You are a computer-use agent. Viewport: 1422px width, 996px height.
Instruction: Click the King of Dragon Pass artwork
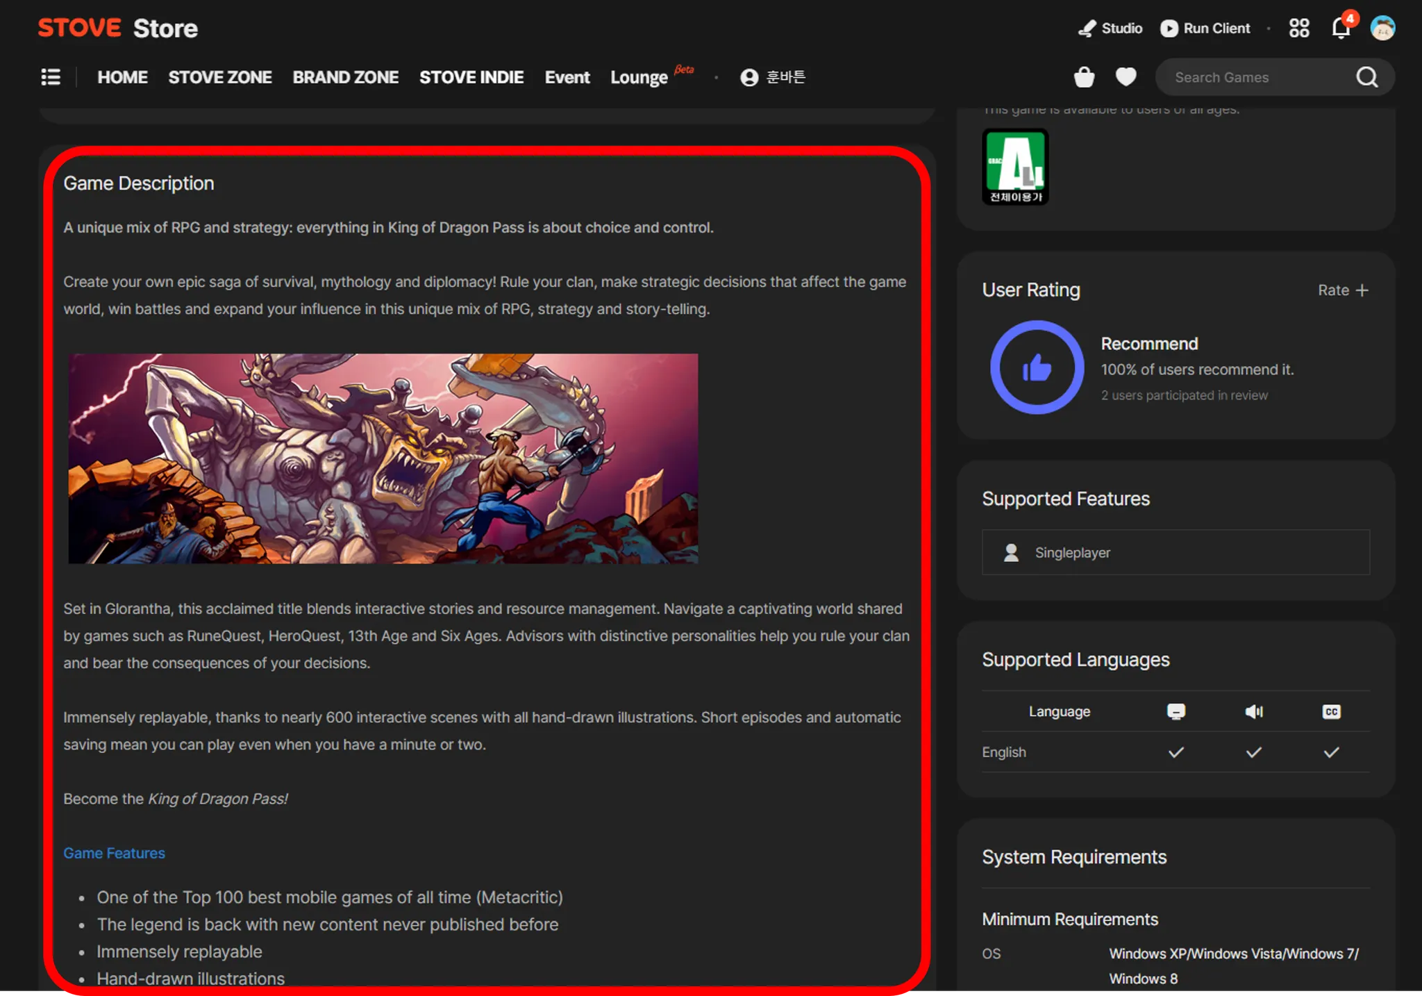tap(383, 458)
